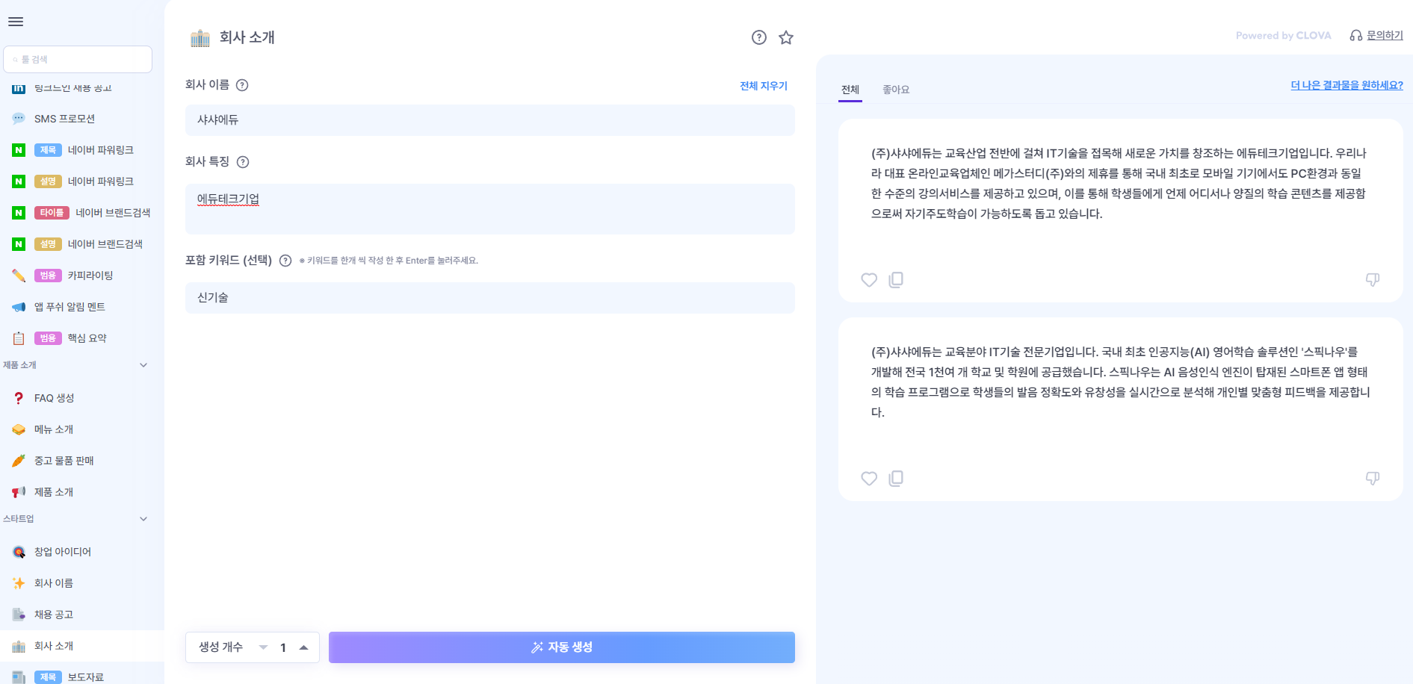Open 창업 아이디어 tool

pos(81,552)
